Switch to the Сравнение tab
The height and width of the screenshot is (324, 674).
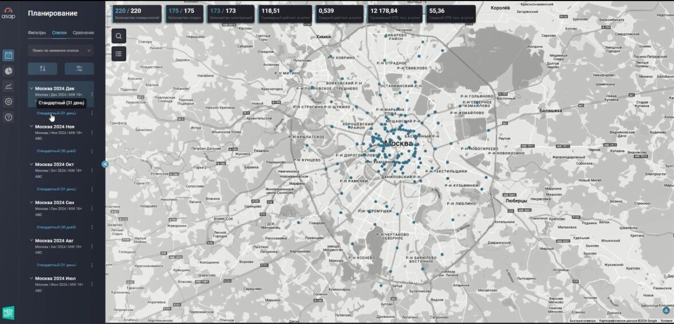pos(84,33)
